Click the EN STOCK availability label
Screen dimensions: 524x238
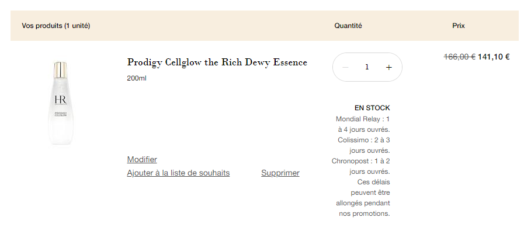372,108
